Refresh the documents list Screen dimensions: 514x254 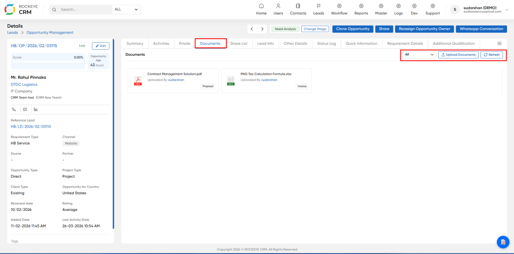[491, 55]
